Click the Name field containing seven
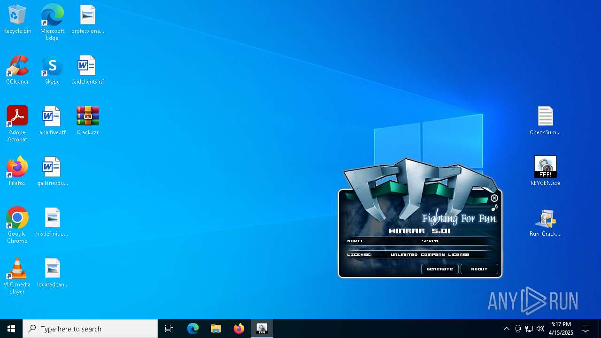This screenshot has height=338, width=601. (430, 241)
